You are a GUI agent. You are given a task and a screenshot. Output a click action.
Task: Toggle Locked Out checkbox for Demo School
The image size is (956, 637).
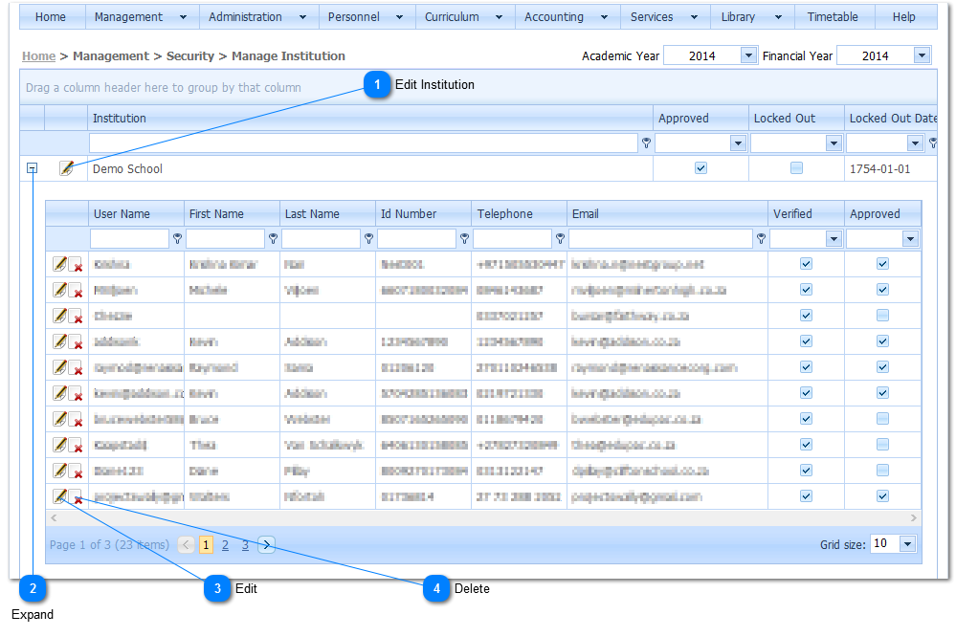pyautogui.click(x=796, y=168)
